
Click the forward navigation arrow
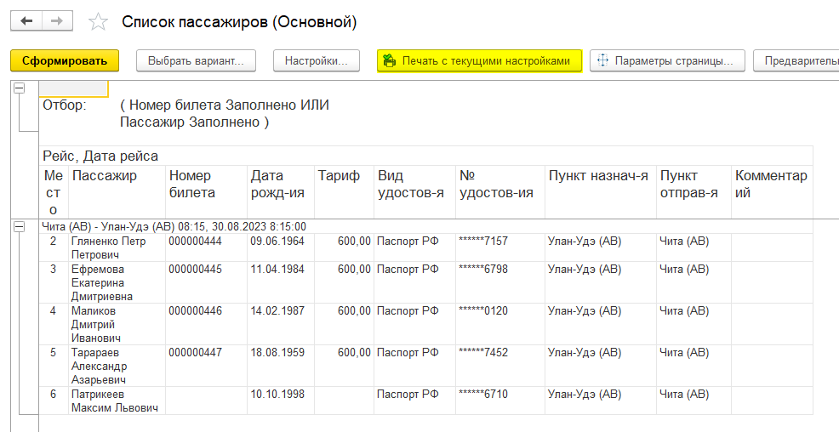point(57,21)
